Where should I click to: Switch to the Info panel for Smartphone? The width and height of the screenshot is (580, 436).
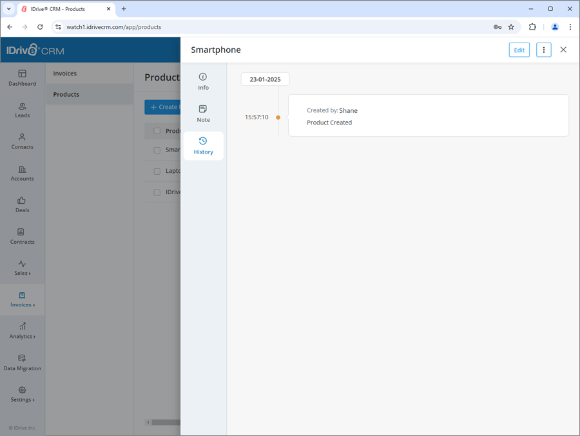(203, 82)
